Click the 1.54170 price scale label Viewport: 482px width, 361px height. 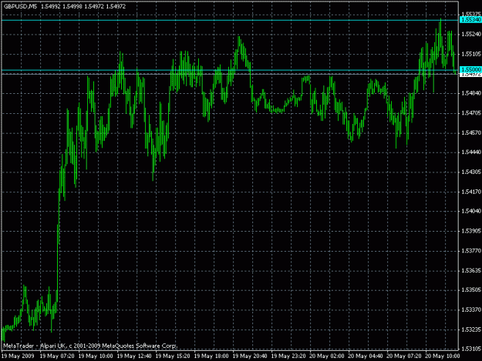pos(471,192)
